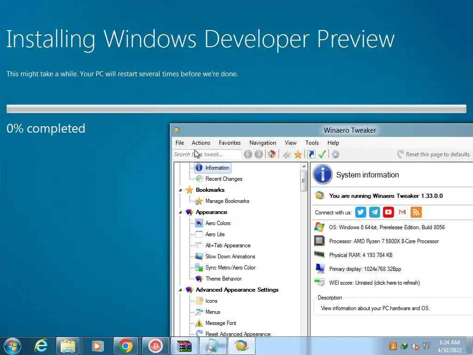Click the tree scrollbar thumb
Viewport: 473px width, 355px height.
point(303,181)
